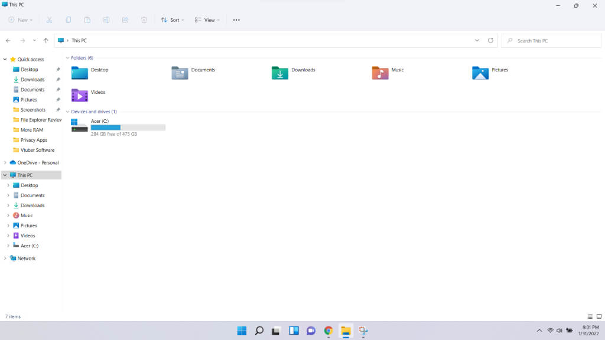Go up one level with Up arrow
605x340 pixels.
(45, 41)
